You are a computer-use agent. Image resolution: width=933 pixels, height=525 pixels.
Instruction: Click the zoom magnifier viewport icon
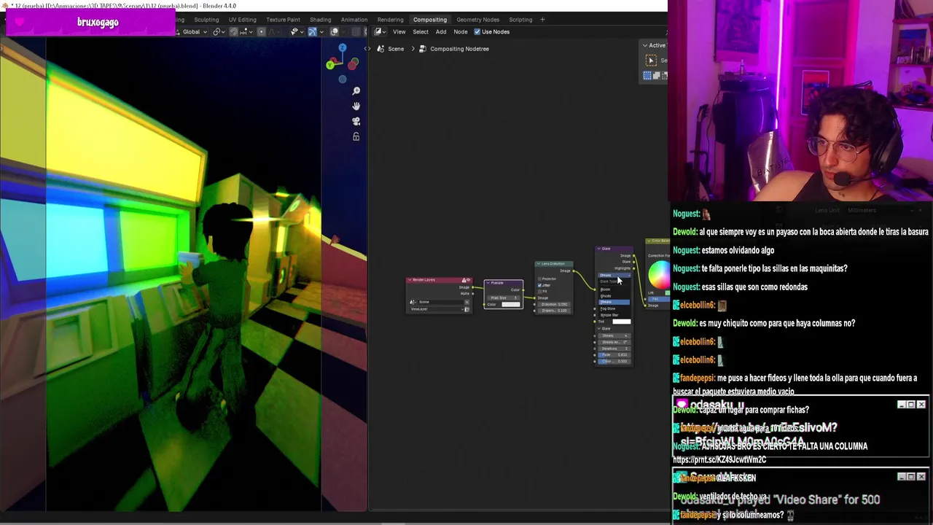click(356, 91)
